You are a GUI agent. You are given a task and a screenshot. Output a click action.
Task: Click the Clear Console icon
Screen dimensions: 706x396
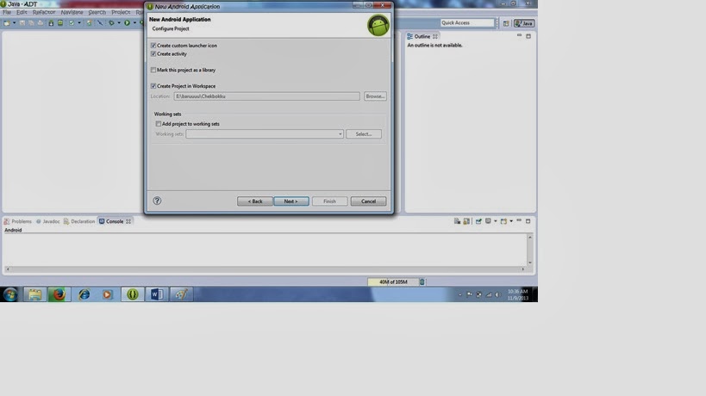pos(457,221)
